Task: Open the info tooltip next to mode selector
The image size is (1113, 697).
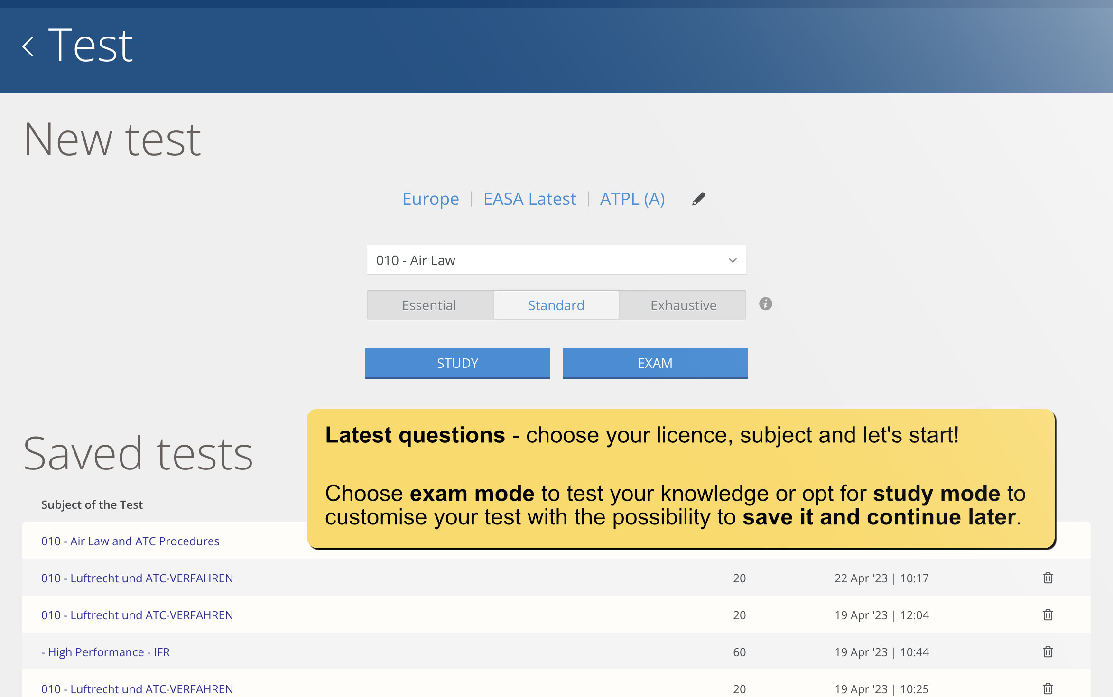Action: (765, 304)
